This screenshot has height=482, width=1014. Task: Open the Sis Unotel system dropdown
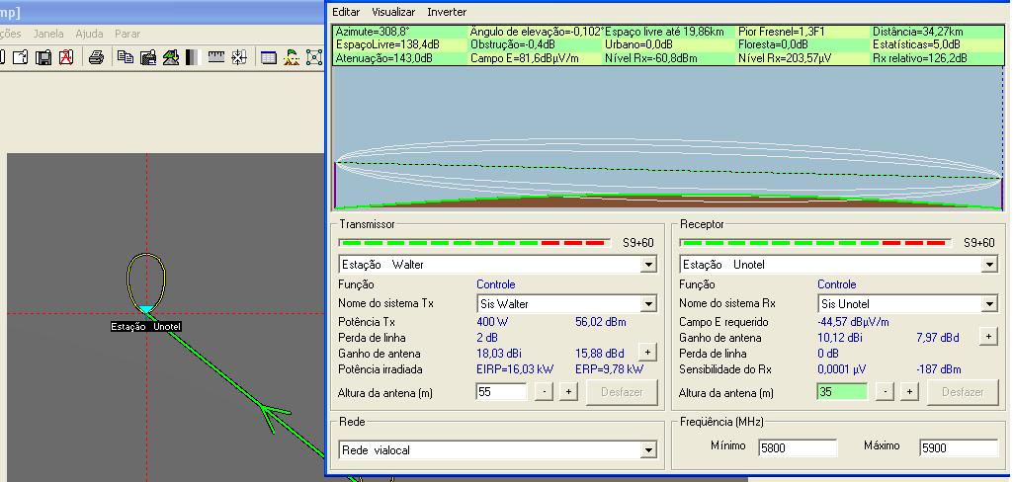click(x=989, y=304)
